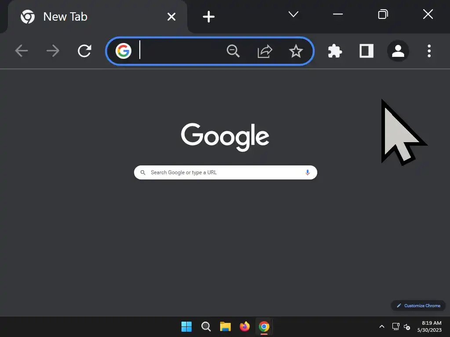The image size is (450, 337).
Task: Open the profile avatar button
Action: 398,51
